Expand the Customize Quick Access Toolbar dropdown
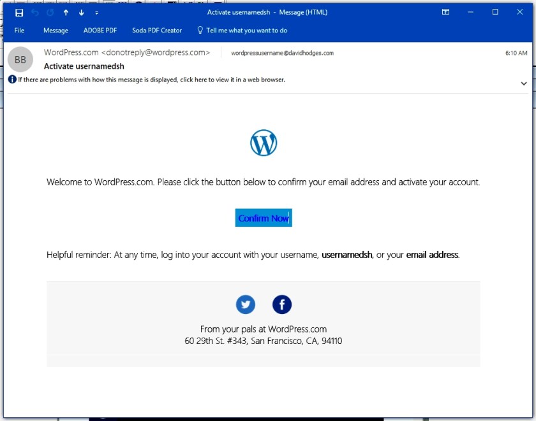The width and height of the screenshot is (536, 421). coord(96,12)
